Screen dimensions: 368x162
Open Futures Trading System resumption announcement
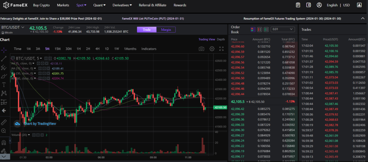point(292,19)
